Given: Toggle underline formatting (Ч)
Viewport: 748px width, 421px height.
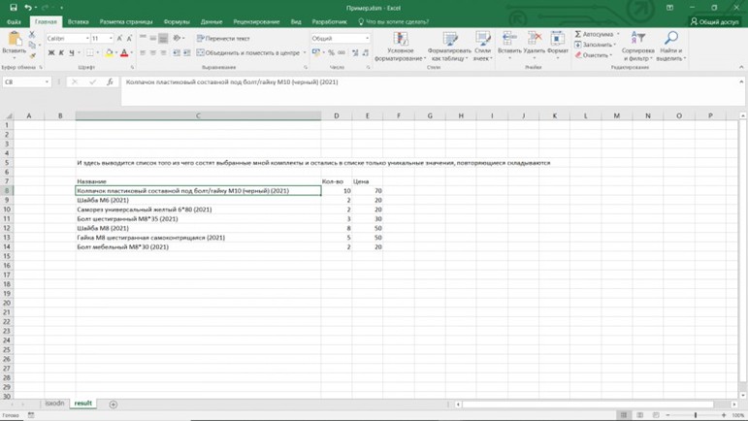Looking at the screenshot, I should (x=72, y=53).
